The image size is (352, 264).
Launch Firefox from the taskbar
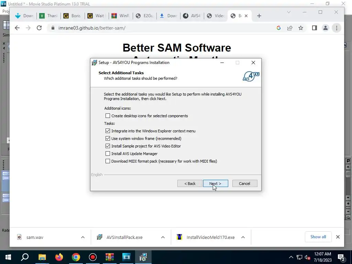(x=59, y=257)
